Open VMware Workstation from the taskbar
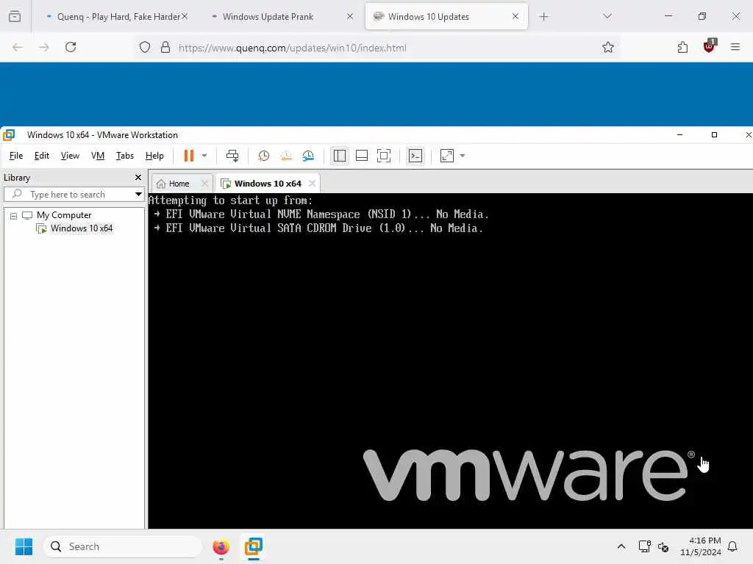The width and height of the screenshot is (753, 564). click(254, 546)
